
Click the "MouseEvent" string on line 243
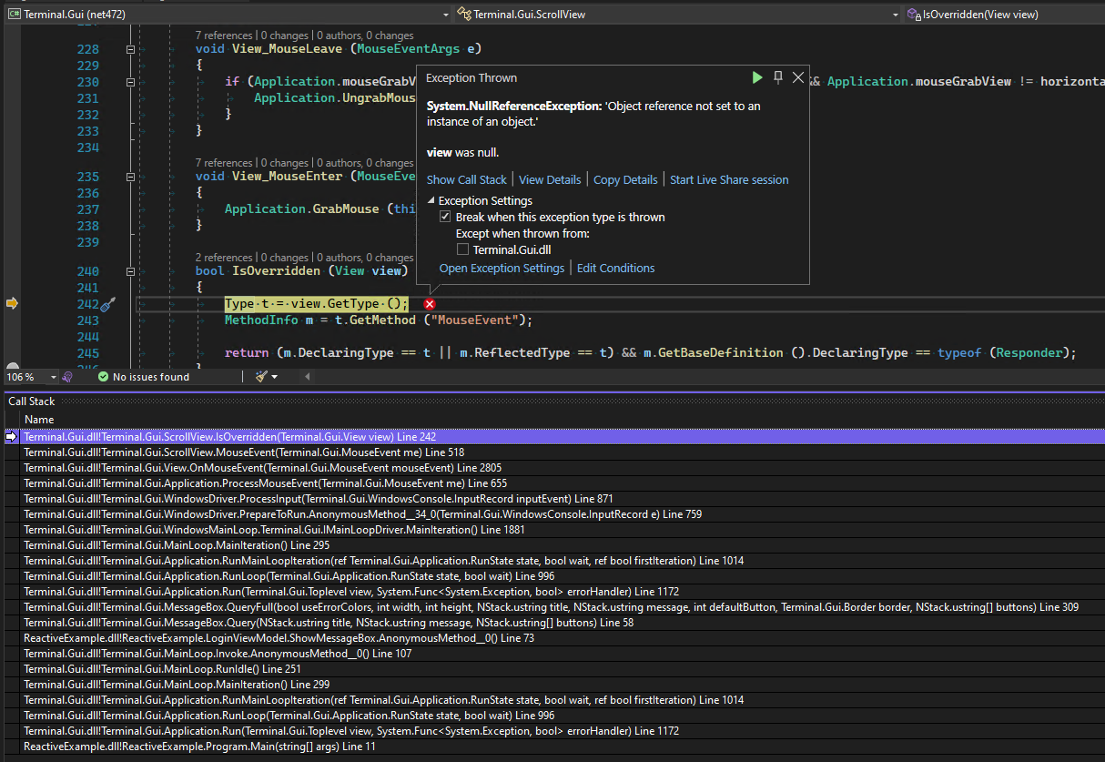coord(472,320)
